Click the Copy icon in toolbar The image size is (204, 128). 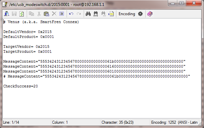pos(31,14)
